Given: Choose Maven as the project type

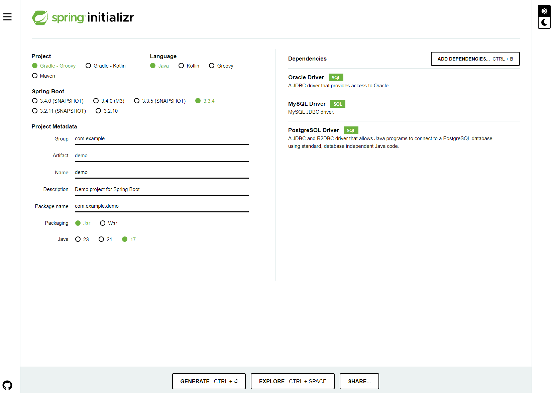Looking at the screenshot, I should tap(43, 76).
